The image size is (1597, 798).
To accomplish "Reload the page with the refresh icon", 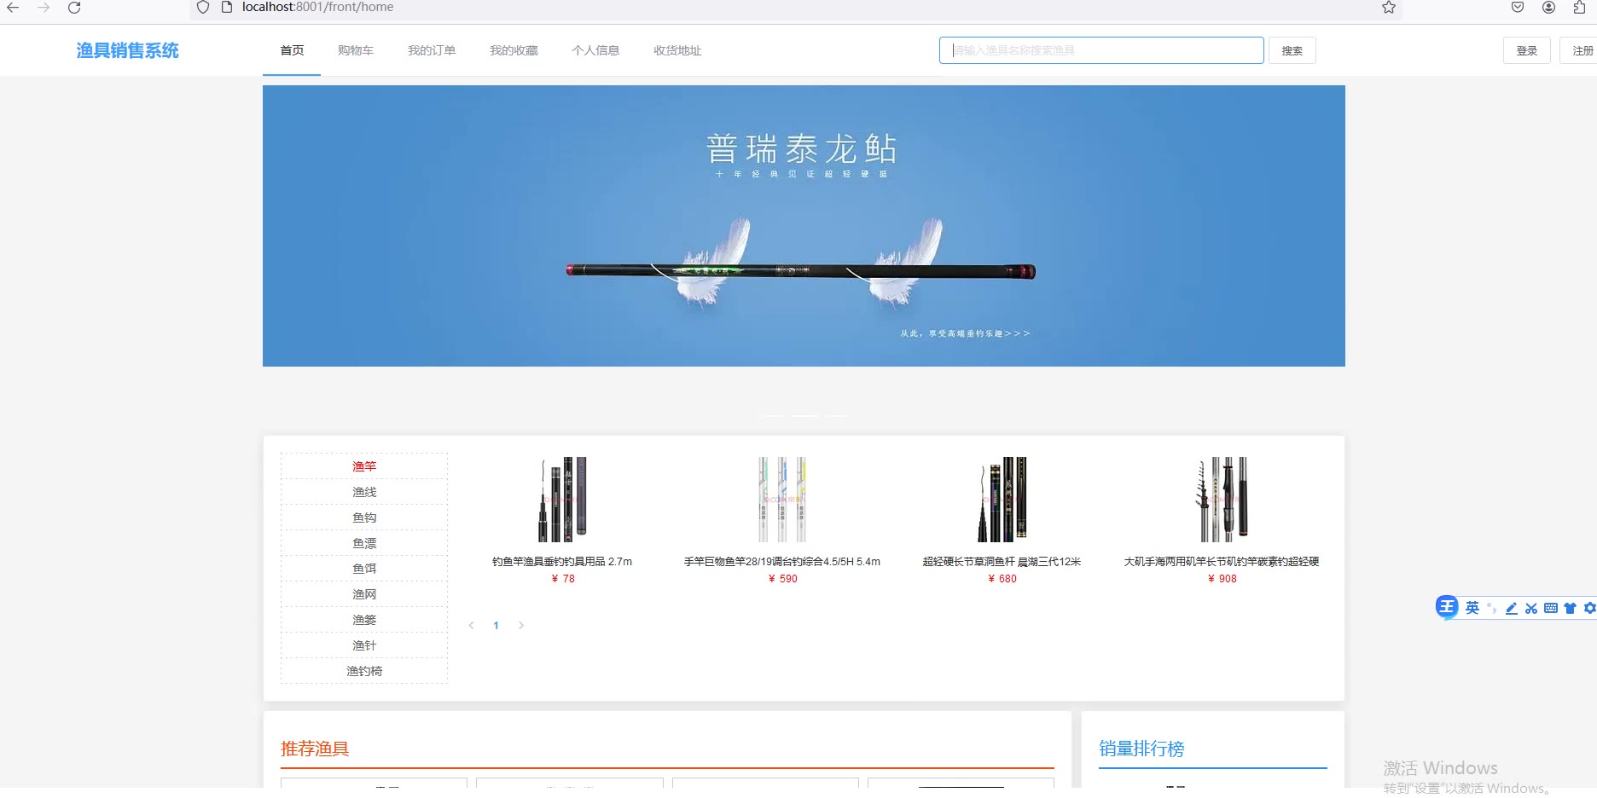I will pyautogui.click(x=74, y=8).
